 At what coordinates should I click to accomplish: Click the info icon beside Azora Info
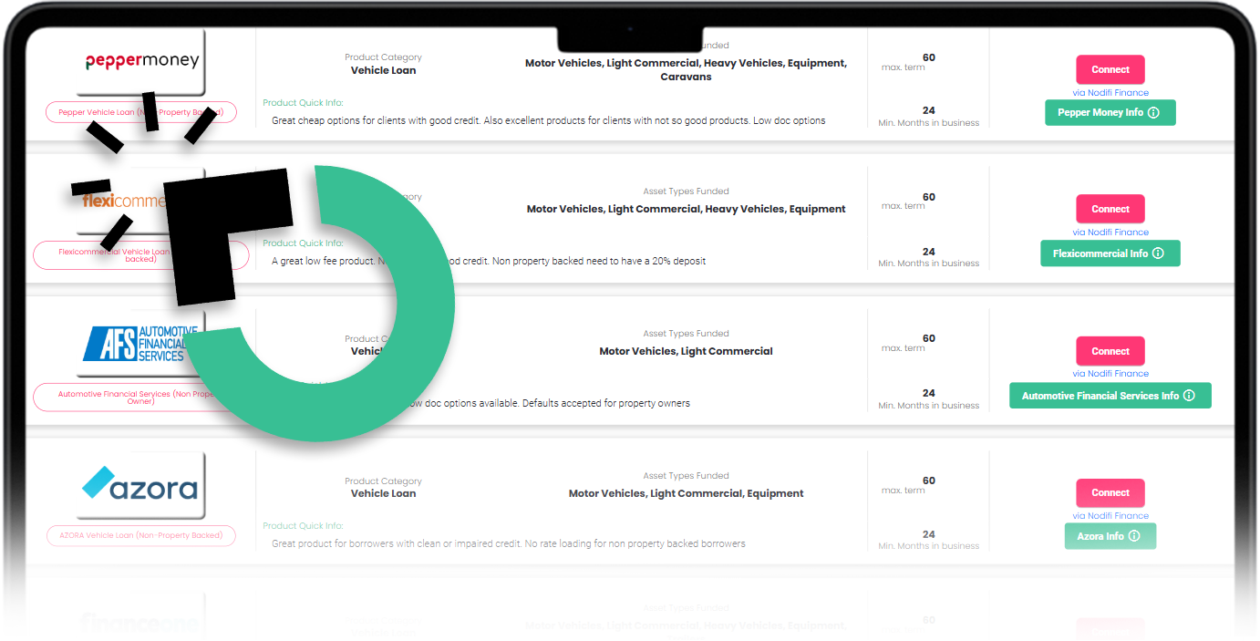tap(1134, 536)
